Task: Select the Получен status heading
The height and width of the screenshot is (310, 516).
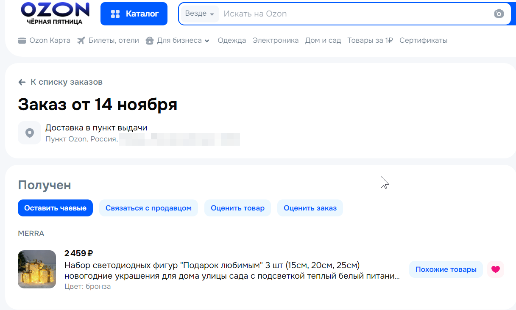Action: tap(45, 185)
